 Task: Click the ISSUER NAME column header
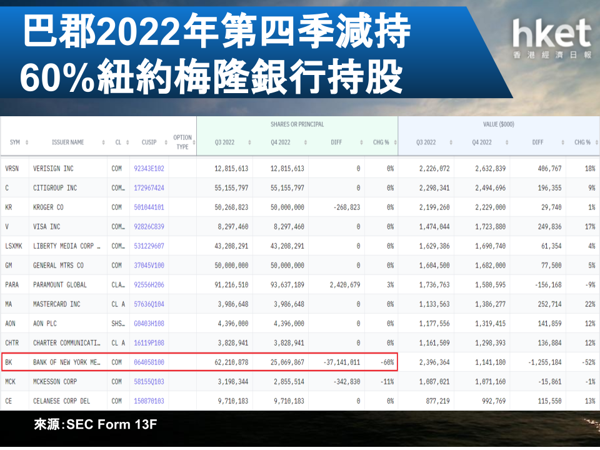pos(67,142)
